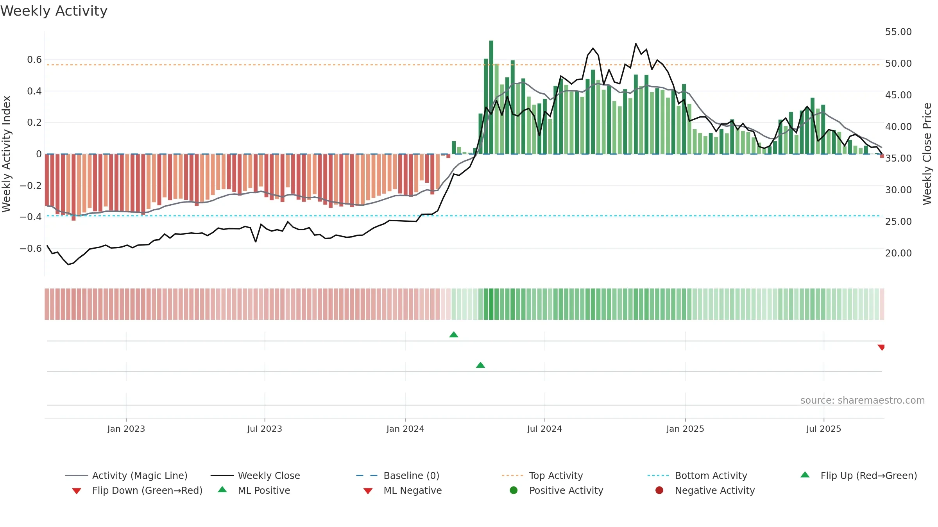
Task: Click the Positive Activity green circle icon
Action: point(514,490)
